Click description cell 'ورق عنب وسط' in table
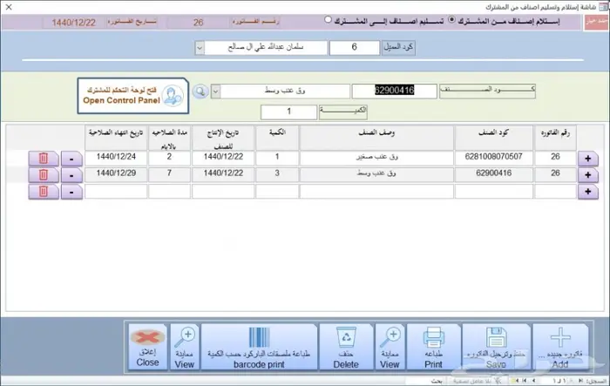The height and width of the screenshot is (386, 610). [x=376, y=174]
